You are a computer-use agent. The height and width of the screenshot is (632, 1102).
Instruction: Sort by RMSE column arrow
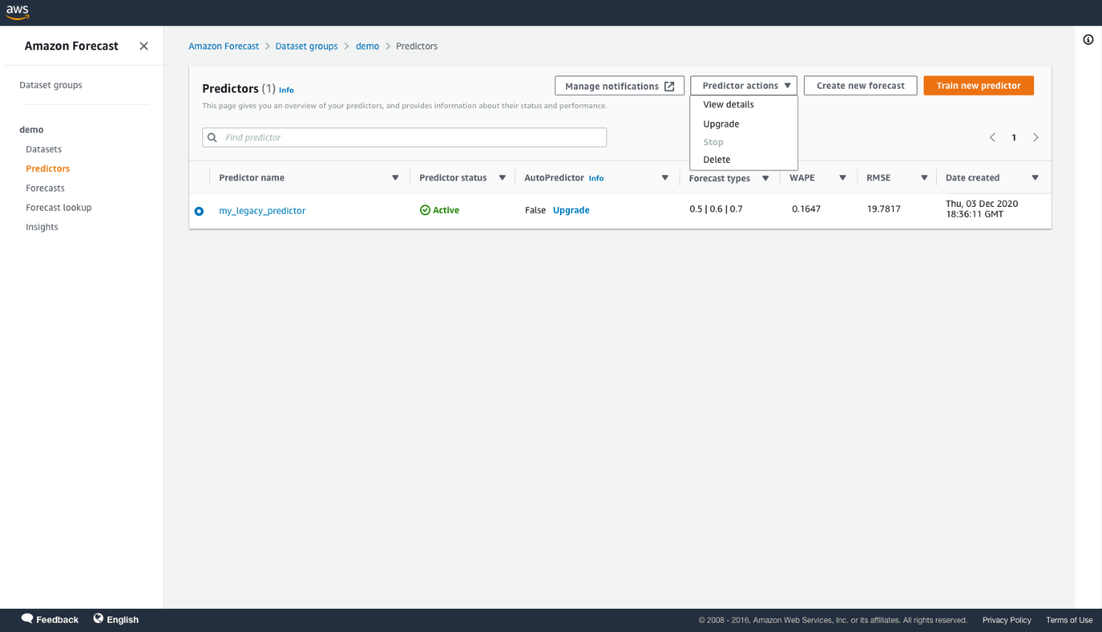click(x=924, y=178)
